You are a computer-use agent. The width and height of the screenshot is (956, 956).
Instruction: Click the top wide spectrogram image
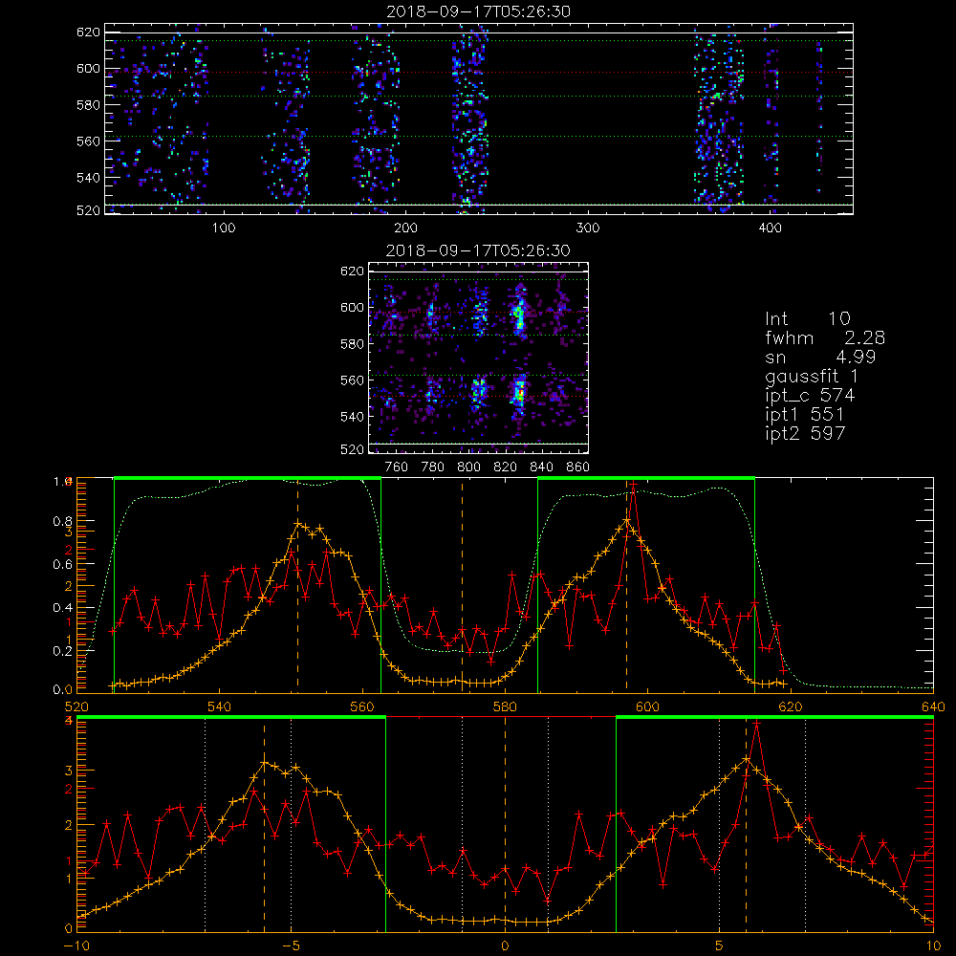coord(479,119)
